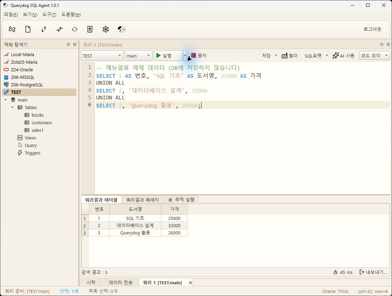The height and width of the screenshot is (296, 392).
Task: Click the Views node icon
Action: (20, 138)
